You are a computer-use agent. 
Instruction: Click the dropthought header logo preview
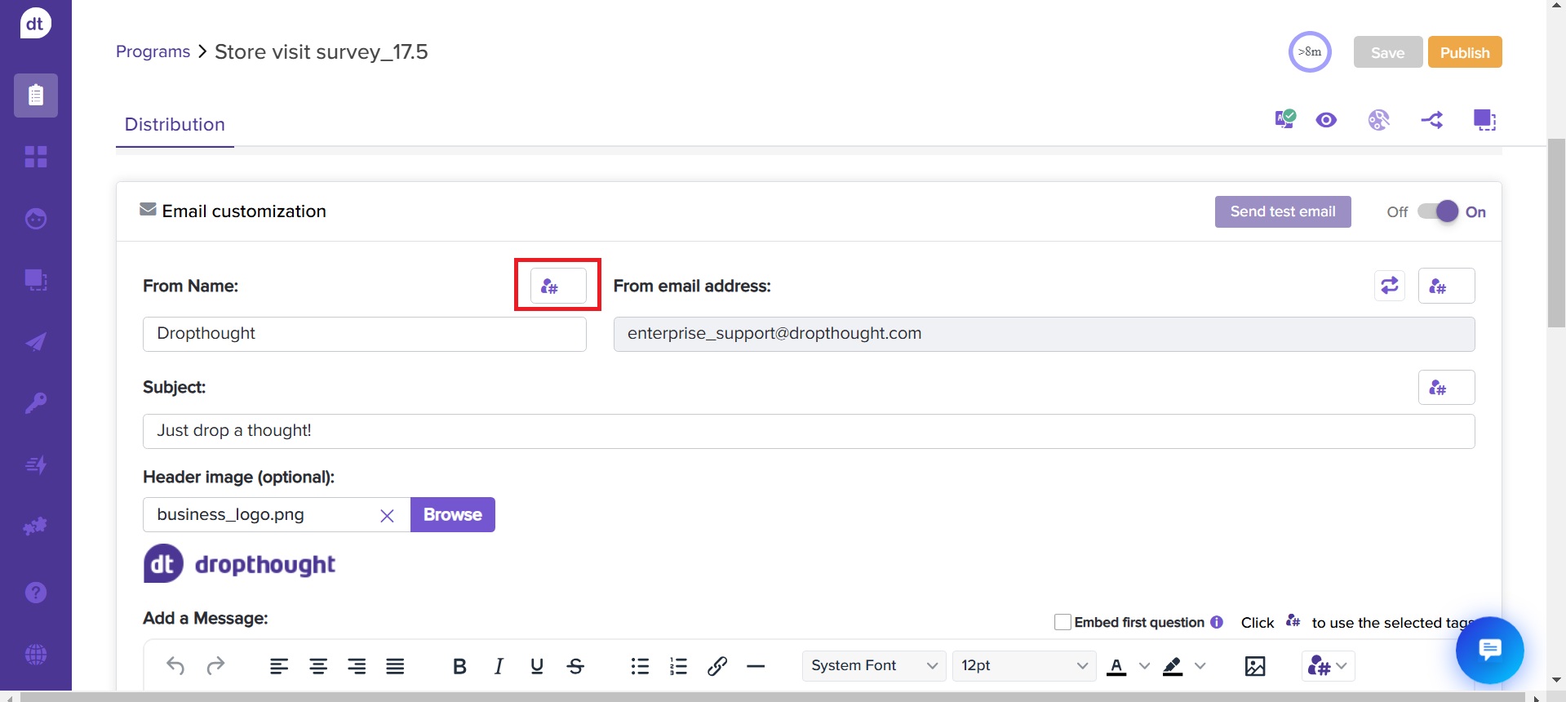point(240,564)
